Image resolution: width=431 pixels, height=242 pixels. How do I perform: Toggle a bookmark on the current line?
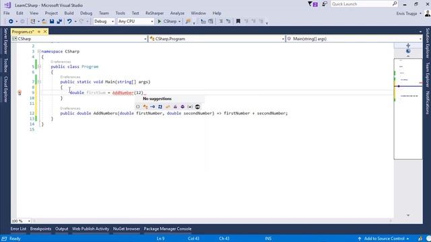(238, 21)
